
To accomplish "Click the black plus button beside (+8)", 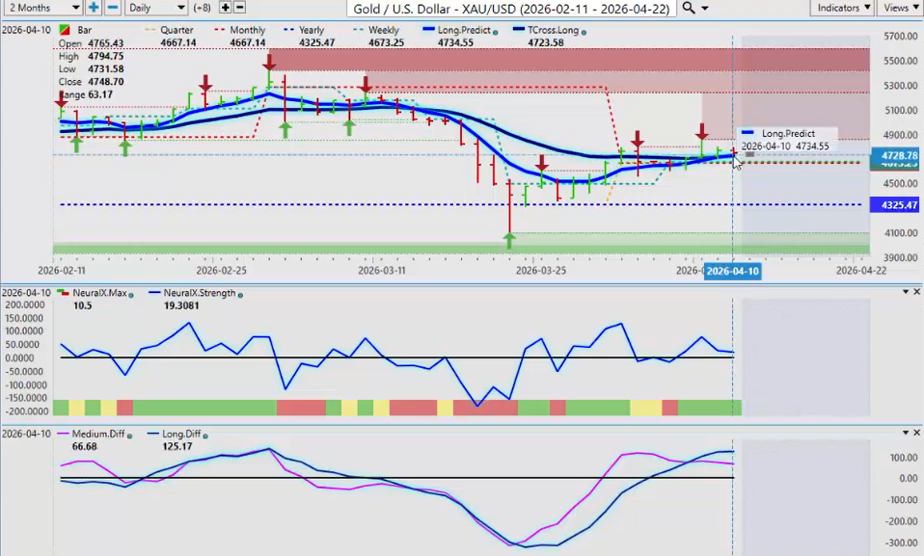I will click(225, 8).
